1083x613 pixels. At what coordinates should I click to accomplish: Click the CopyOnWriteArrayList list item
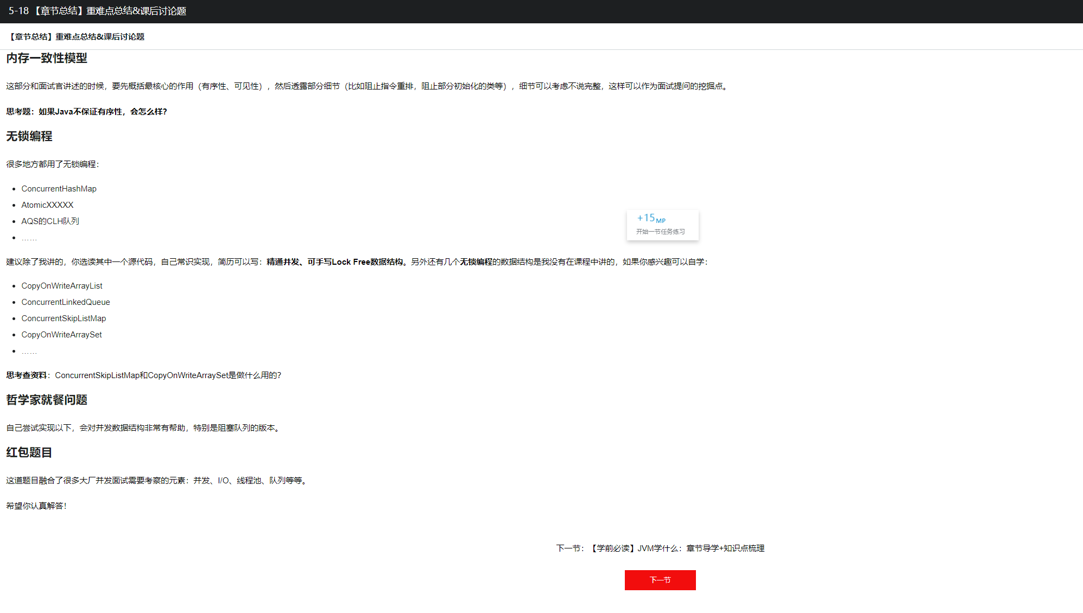(x=62, y=286)
